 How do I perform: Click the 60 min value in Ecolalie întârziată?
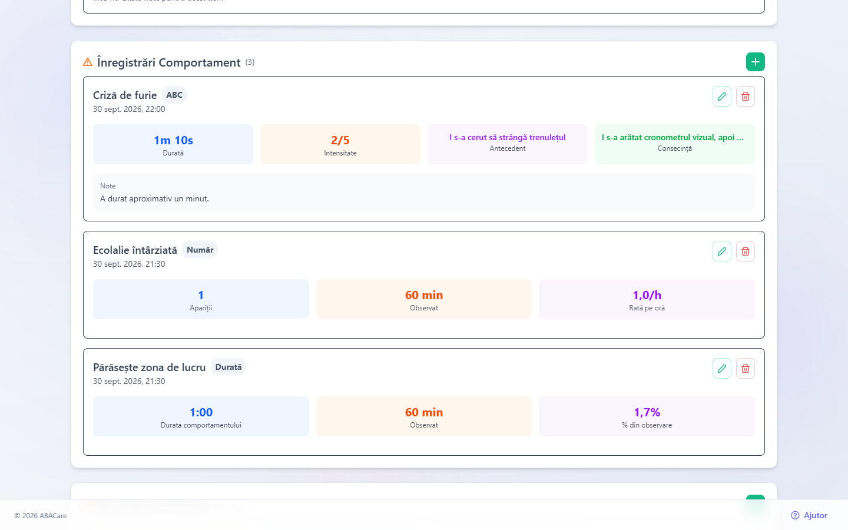tap(424, 295)
